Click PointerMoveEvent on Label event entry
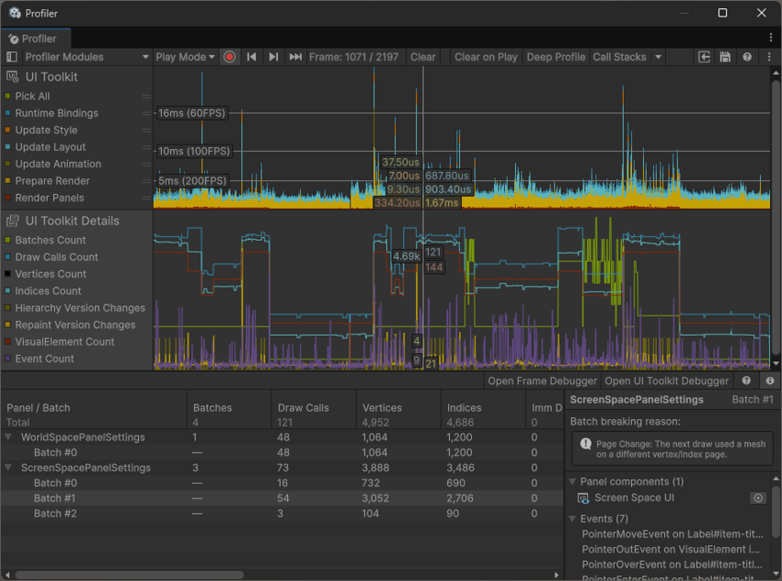The image size is (782, 581). coord(673,534)
